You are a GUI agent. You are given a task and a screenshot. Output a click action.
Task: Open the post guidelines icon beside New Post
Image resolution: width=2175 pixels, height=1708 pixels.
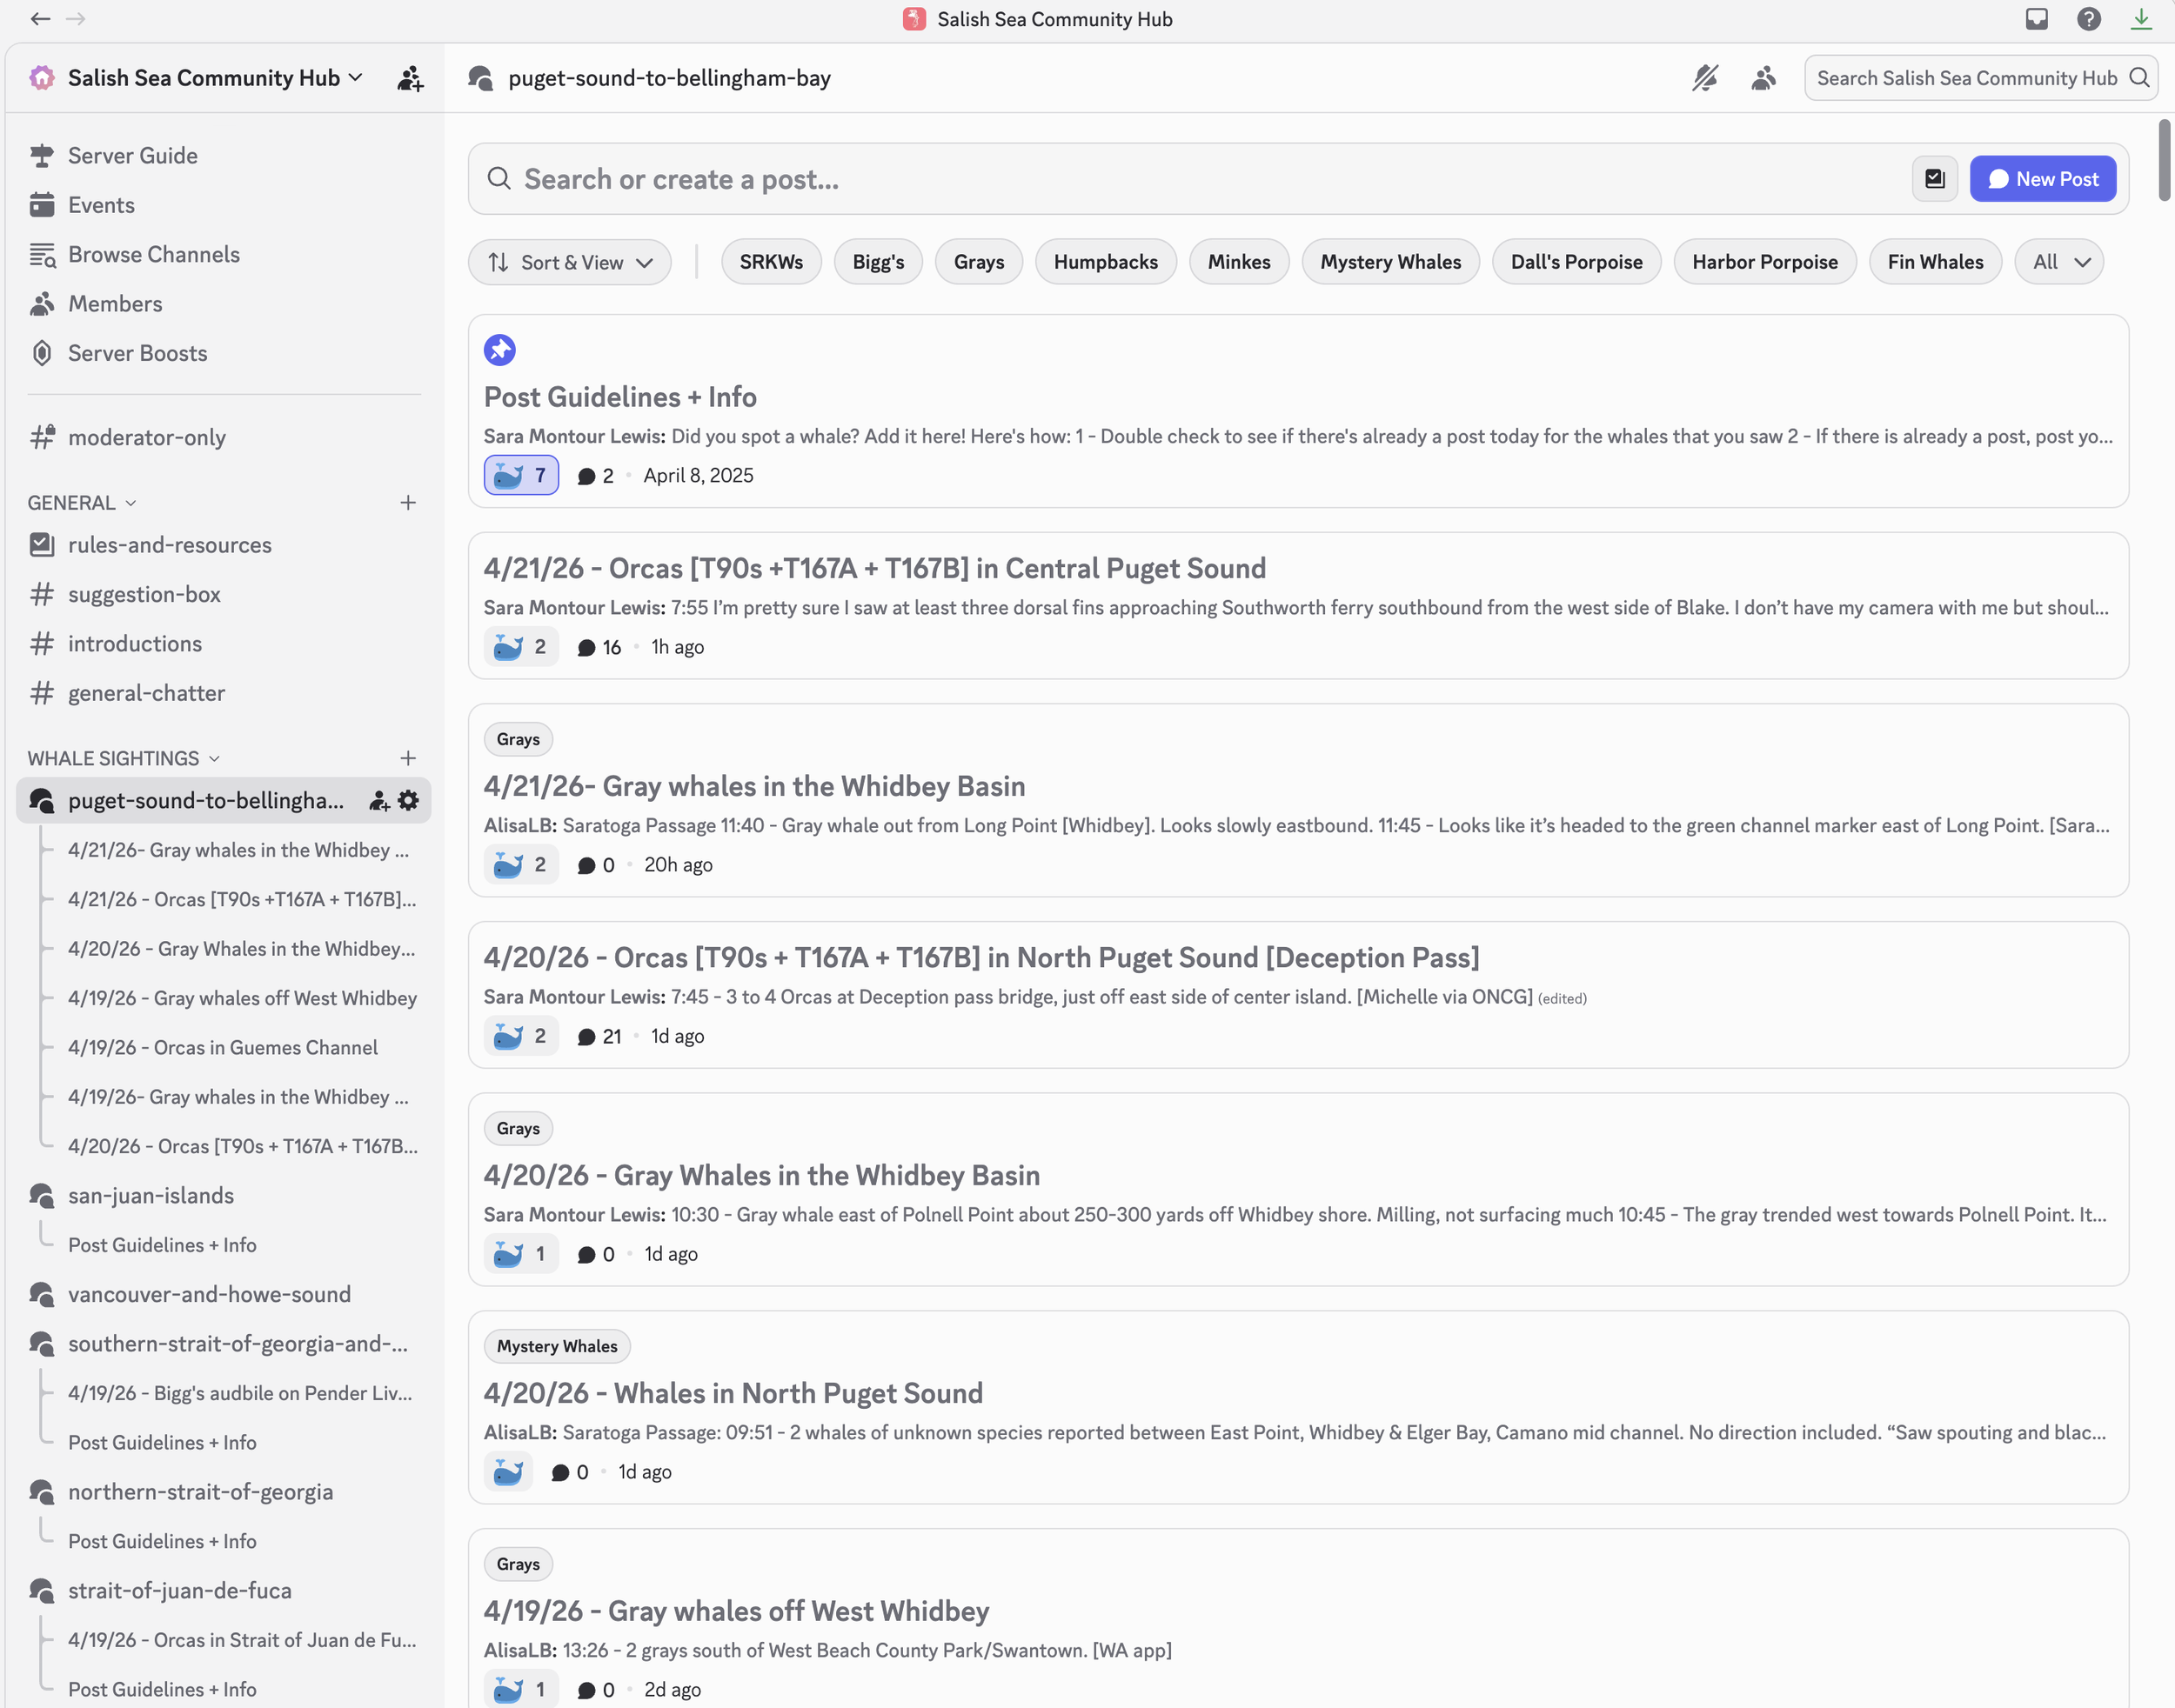click(x=1935, y=179)
